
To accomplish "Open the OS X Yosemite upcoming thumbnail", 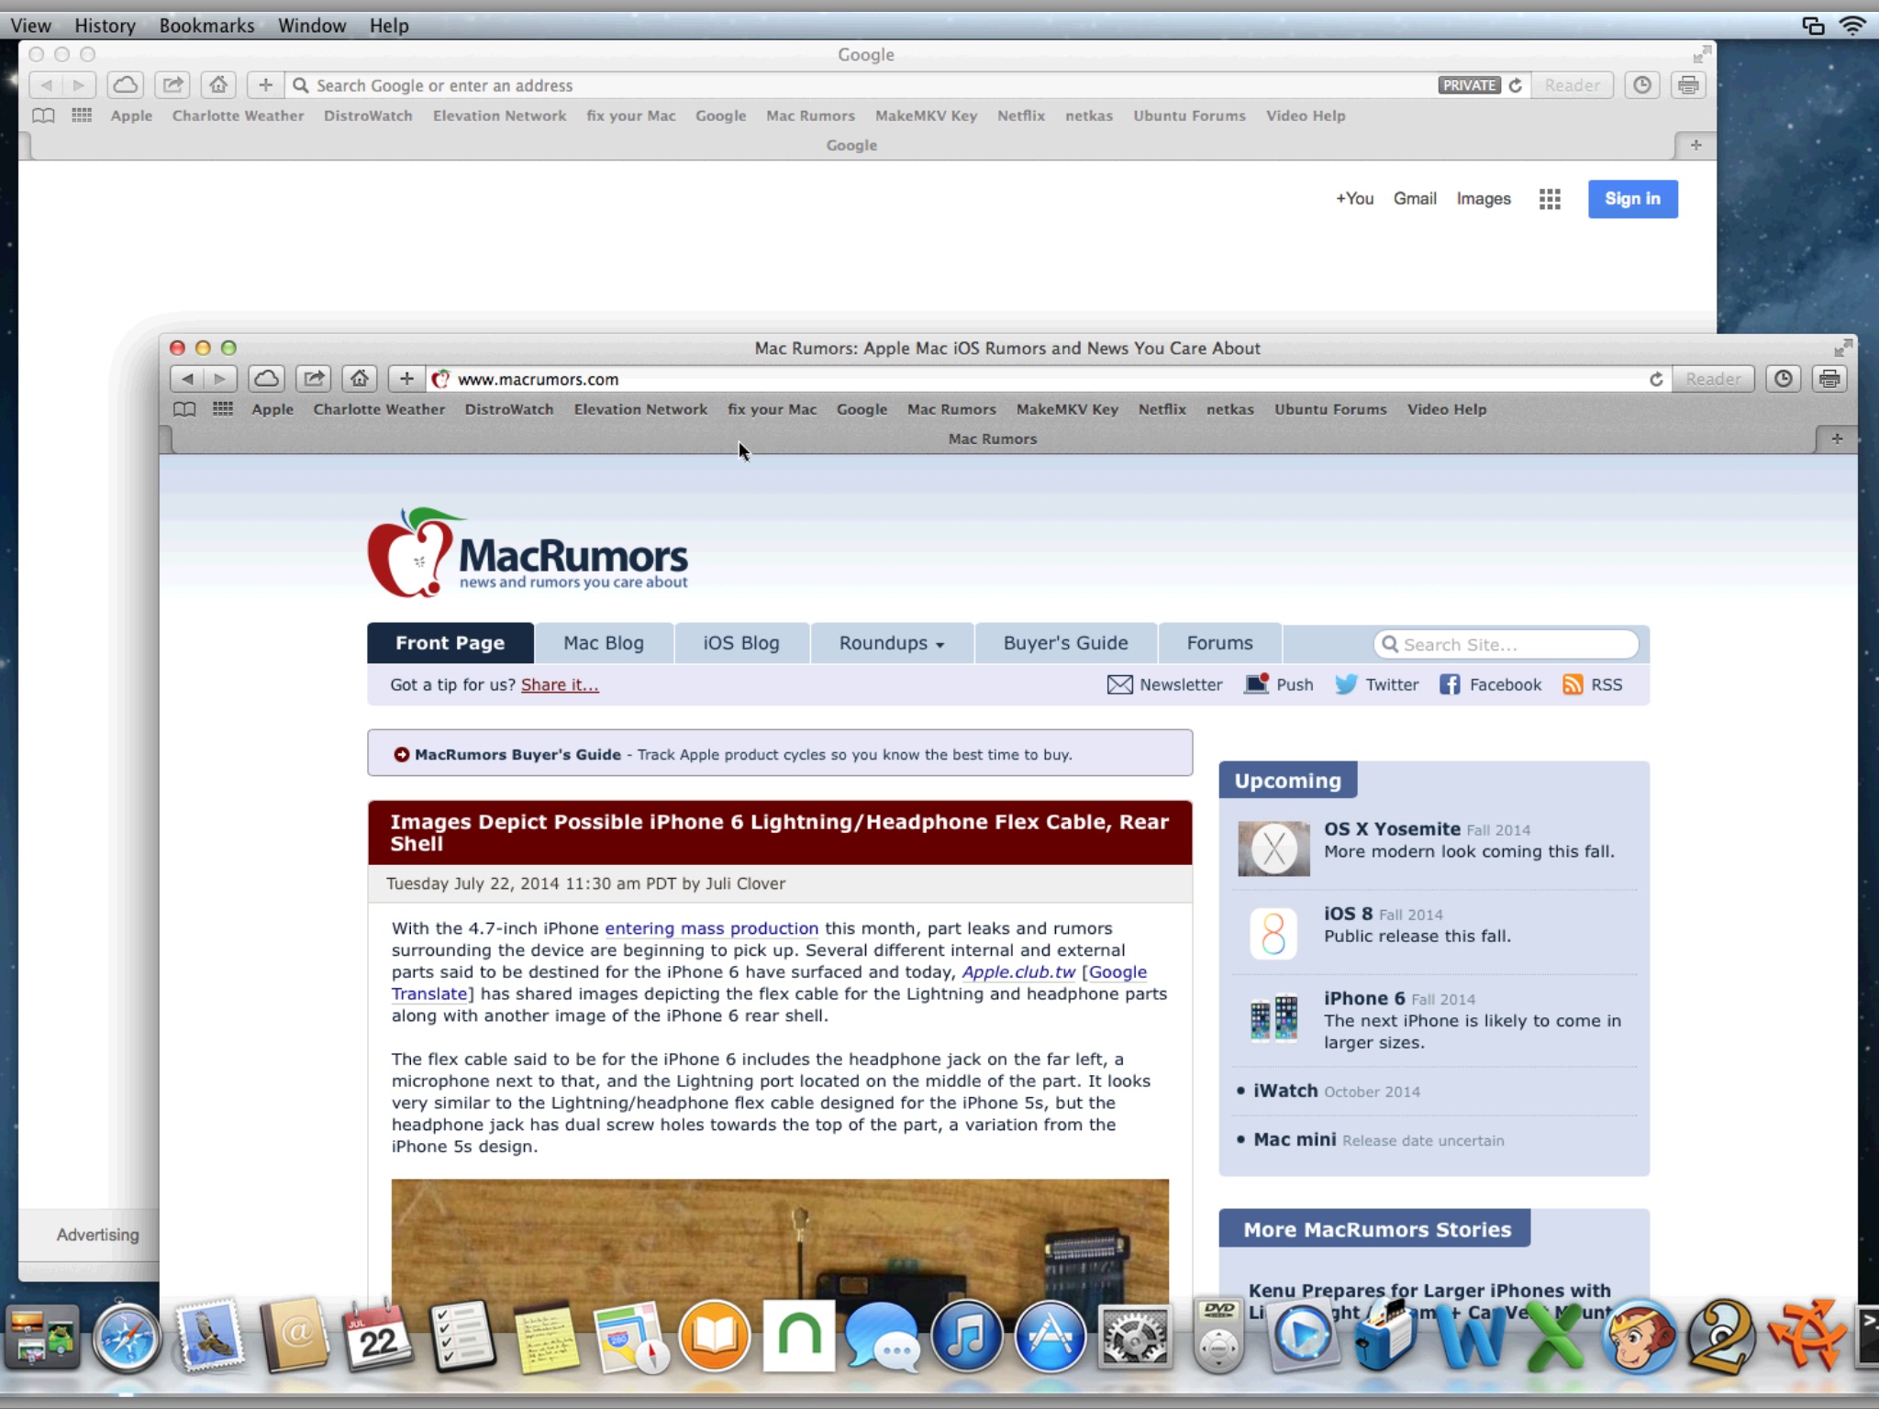I will pos(1273,849).
